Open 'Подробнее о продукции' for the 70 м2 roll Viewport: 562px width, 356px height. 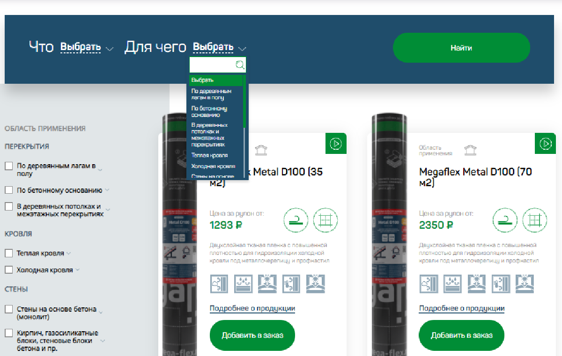tap(462, 308)
